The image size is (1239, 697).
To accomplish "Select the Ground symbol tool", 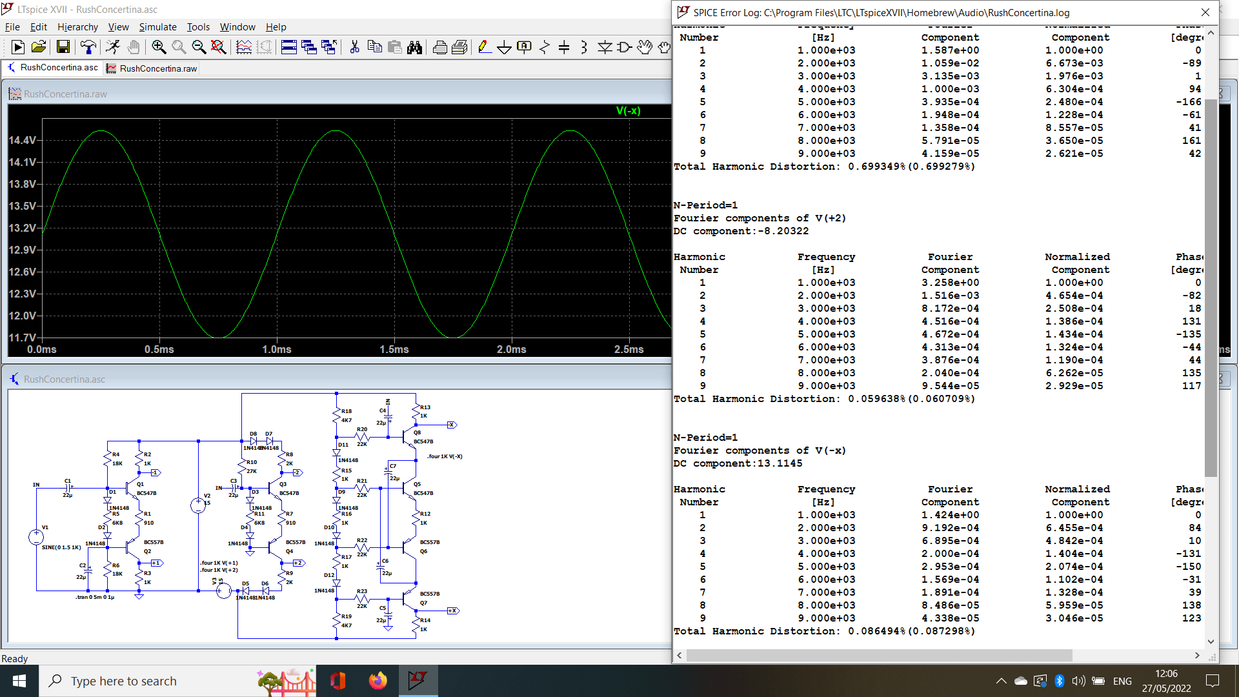I will coord(505,47).
